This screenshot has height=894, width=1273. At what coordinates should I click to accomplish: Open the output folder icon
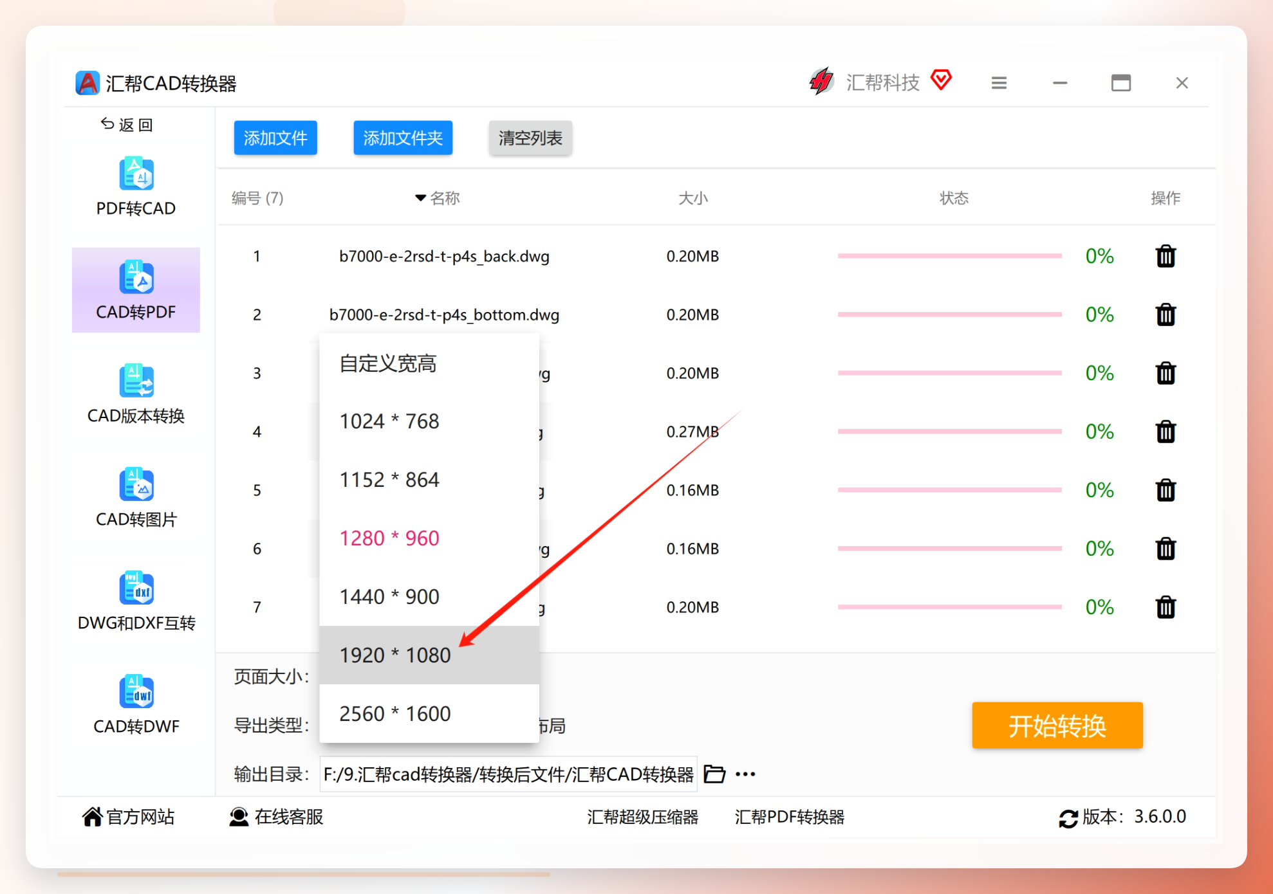click(x=714, y=774)
